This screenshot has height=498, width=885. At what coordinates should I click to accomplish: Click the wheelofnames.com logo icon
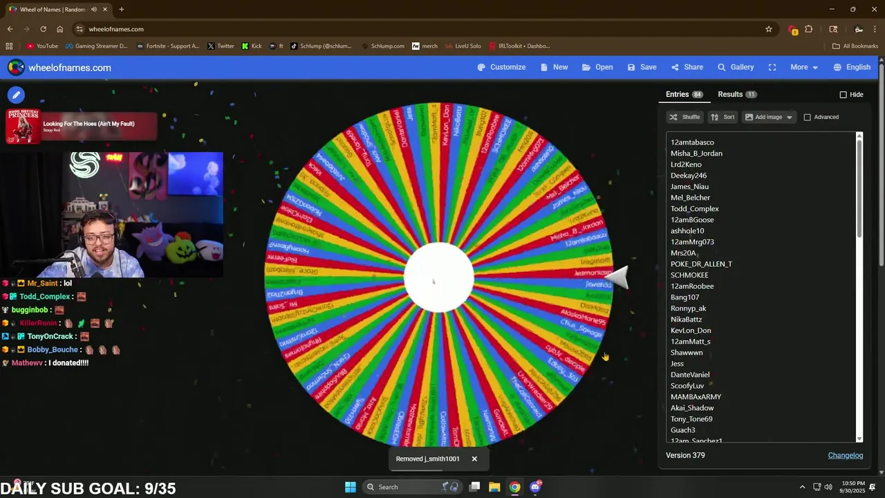(16, 67)
